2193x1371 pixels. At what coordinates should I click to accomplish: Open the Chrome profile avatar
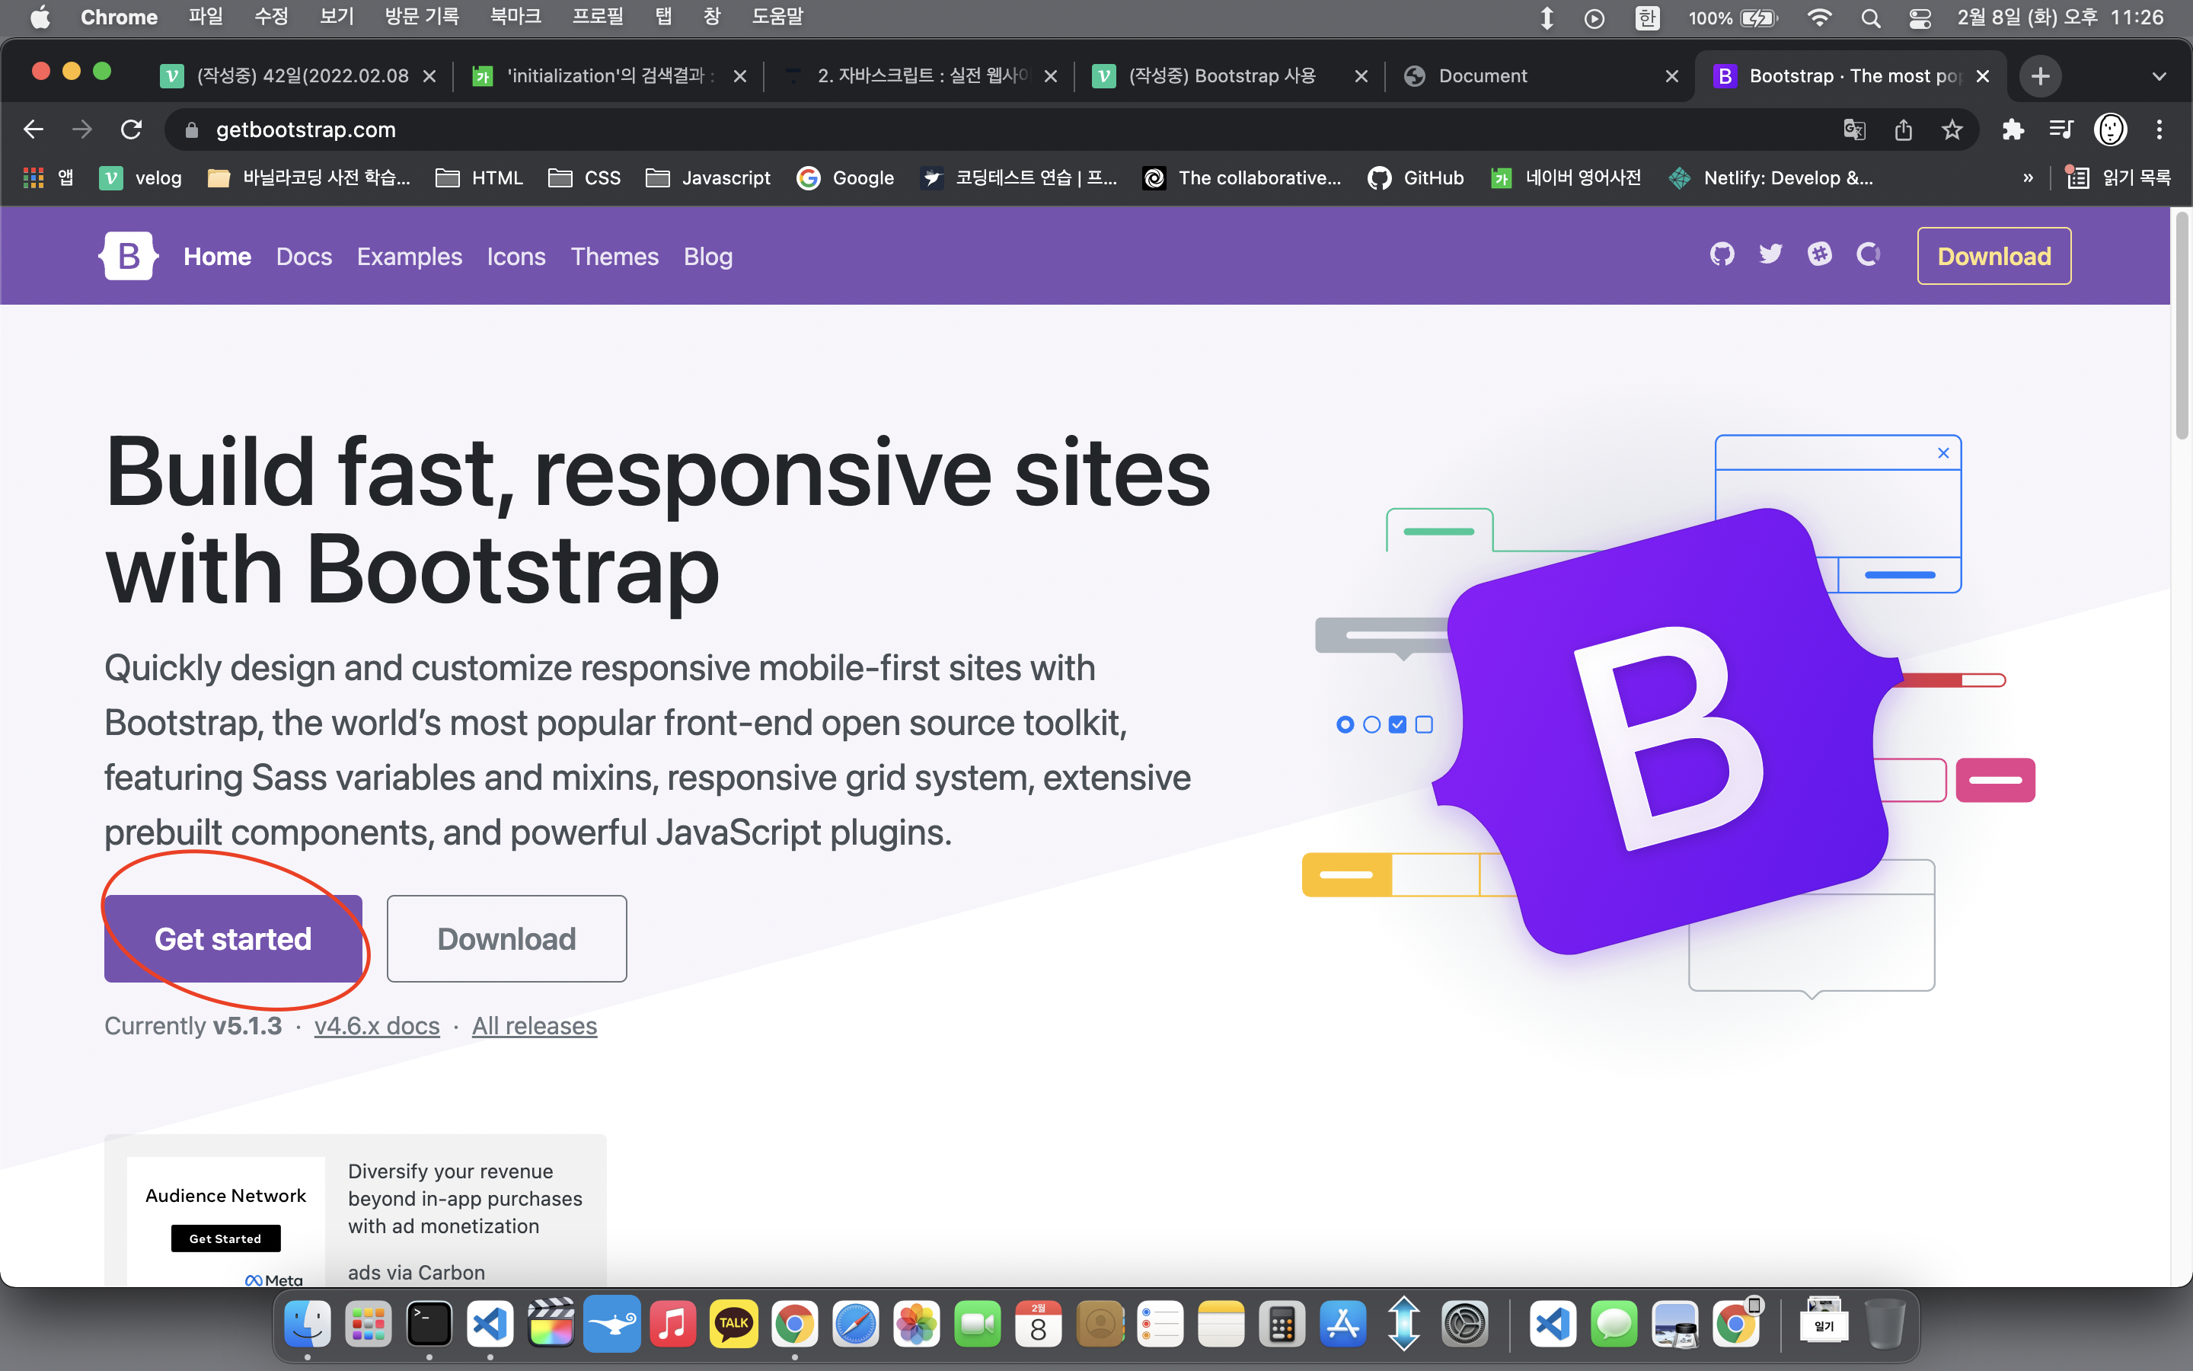[2111, 129]
